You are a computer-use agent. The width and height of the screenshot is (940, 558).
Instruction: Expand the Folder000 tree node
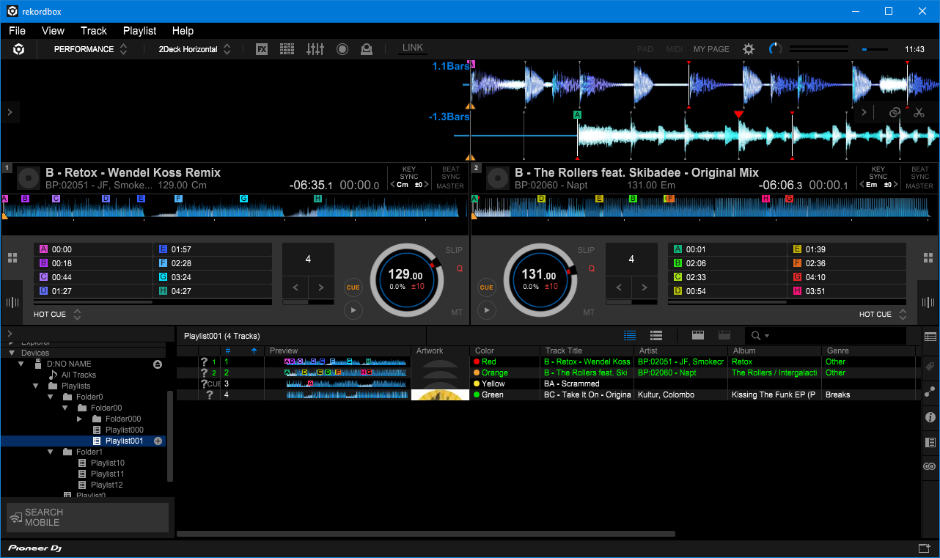point(80,419)
